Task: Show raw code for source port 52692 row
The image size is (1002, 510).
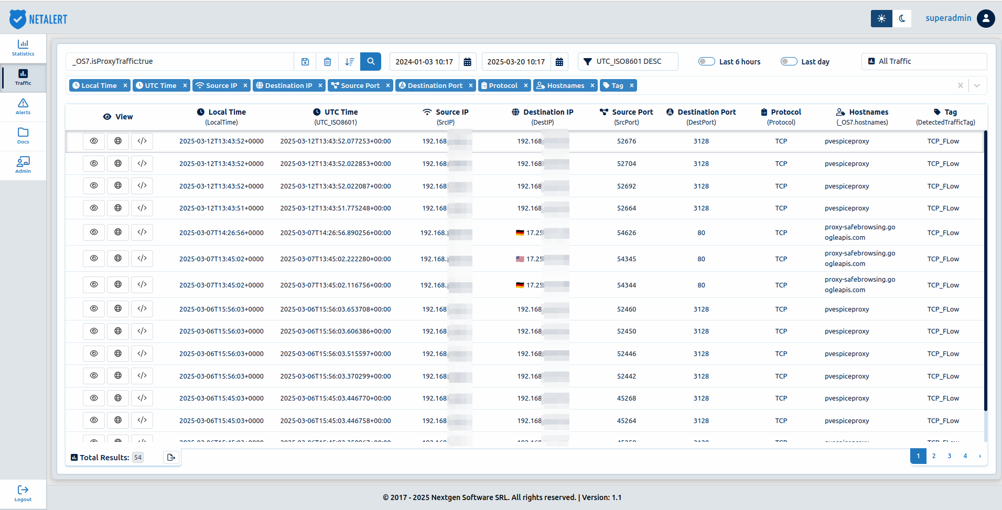Action: pos(142,185)
